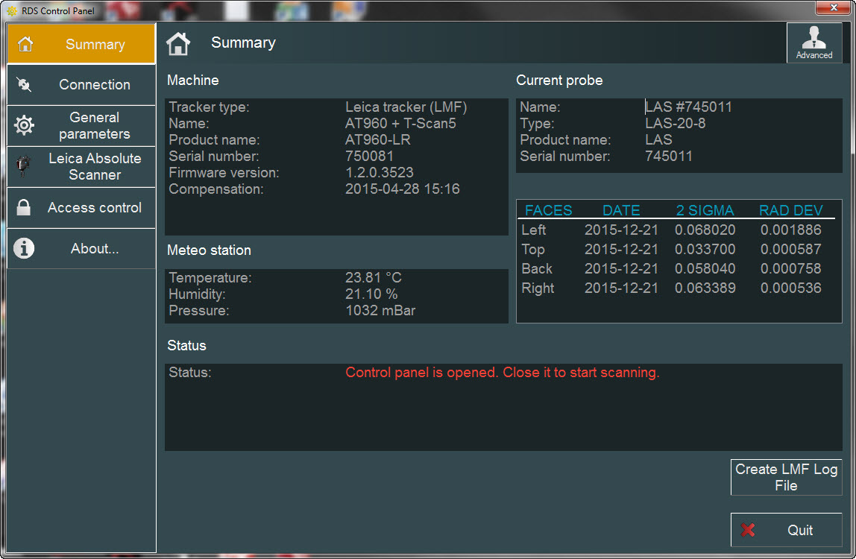Click firmware version 1.2.0.3523
Viewport: 856px width, 559px height.
pos(379,172)
